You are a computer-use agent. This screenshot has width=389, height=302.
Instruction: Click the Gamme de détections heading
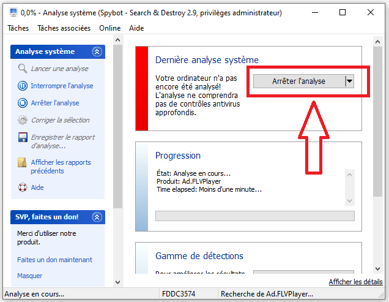pos(199,256)
